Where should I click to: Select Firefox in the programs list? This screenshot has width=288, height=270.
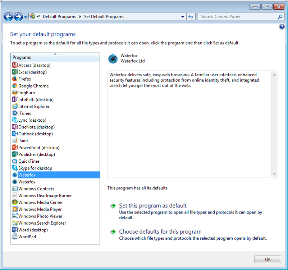[55, 79]
